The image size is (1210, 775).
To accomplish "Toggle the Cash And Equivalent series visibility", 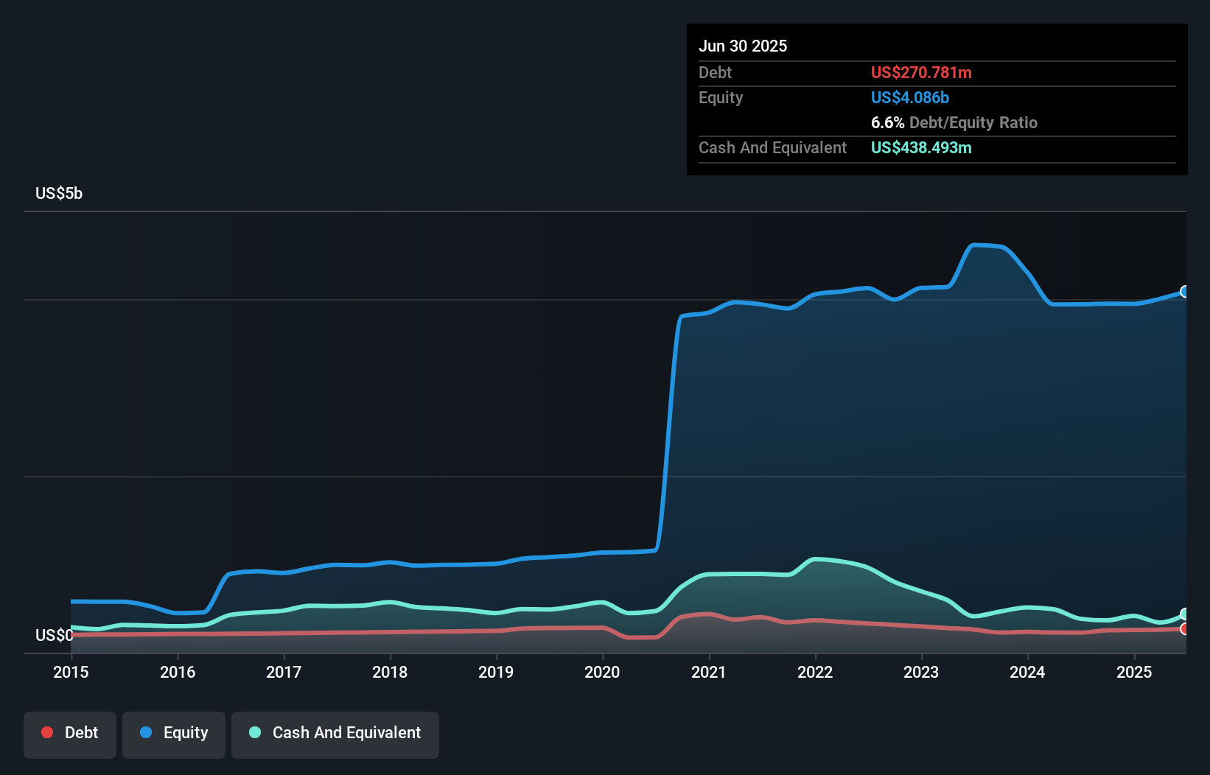I will point(335,732).
